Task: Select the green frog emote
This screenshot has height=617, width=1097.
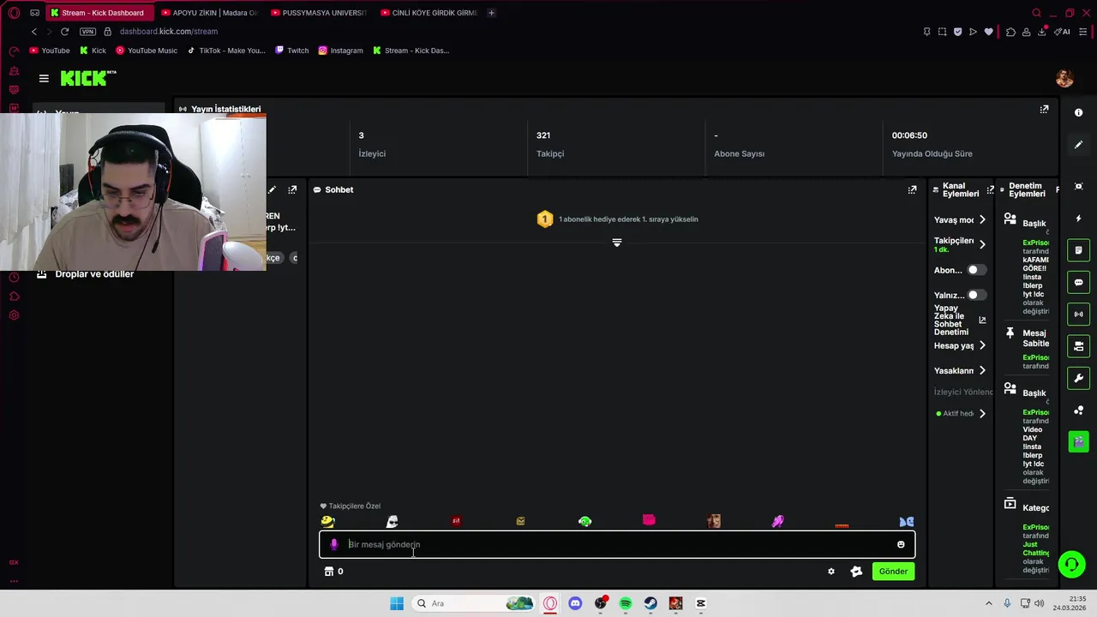Action: tap(584, 522)
